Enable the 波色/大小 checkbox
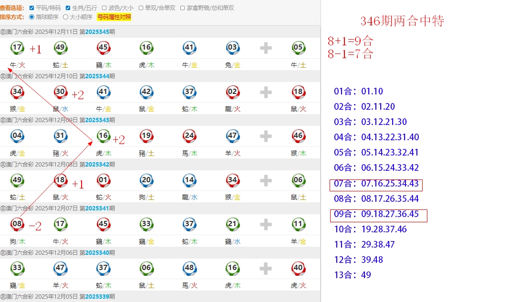Image resolution: width=509 pixels, height=302 pixels. coord(104,8)
